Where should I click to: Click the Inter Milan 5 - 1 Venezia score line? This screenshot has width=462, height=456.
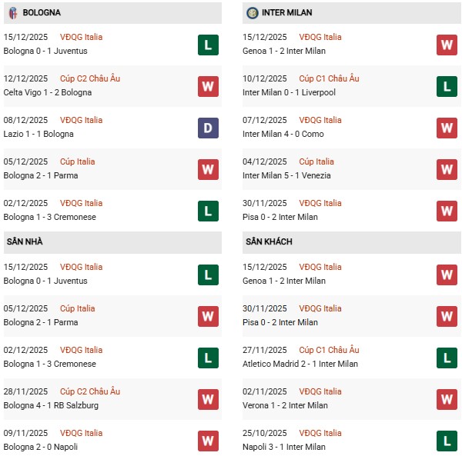[286, 175]
